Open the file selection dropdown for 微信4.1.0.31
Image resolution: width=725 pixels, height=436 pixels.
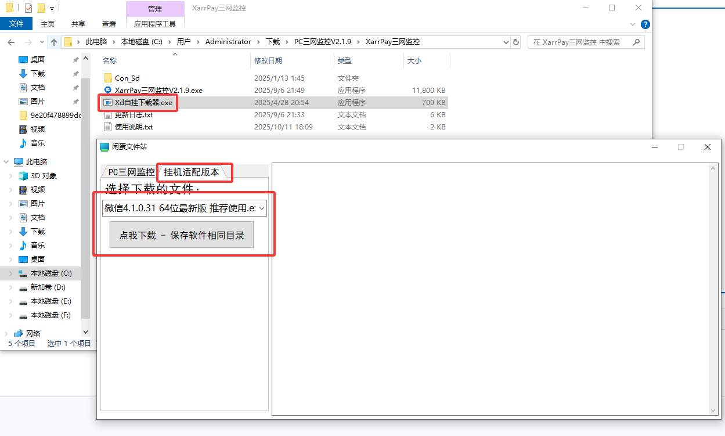[261, 208]
